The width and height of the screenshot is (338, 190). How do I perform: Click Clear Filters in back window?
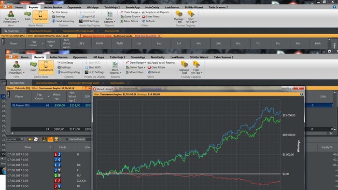click(151, 16)
